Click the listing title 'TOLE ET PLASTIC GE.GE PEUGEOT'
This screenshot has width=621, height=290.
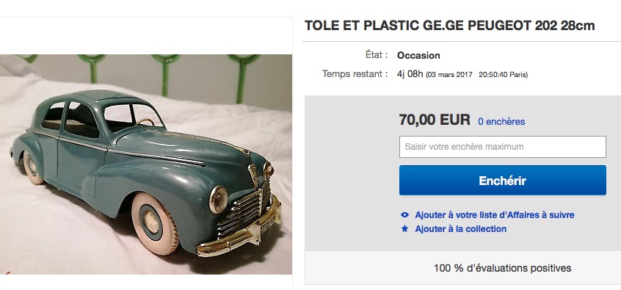(449, 26)
